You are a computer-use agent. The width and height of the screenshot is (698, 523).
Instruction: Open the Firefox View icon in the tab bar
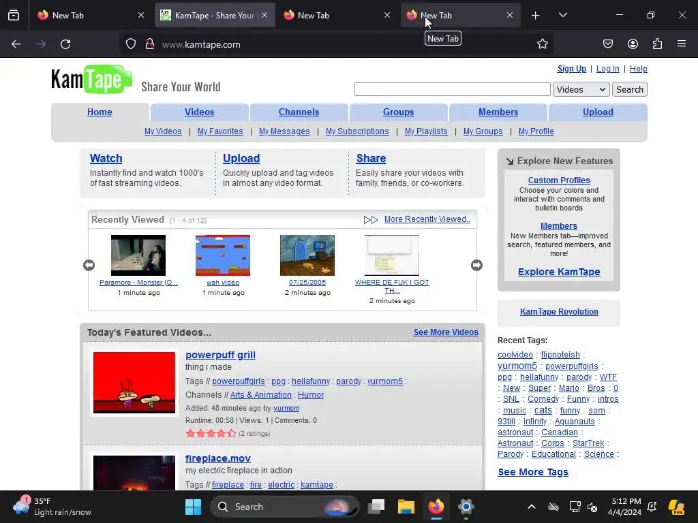click(x=14, y=16)
